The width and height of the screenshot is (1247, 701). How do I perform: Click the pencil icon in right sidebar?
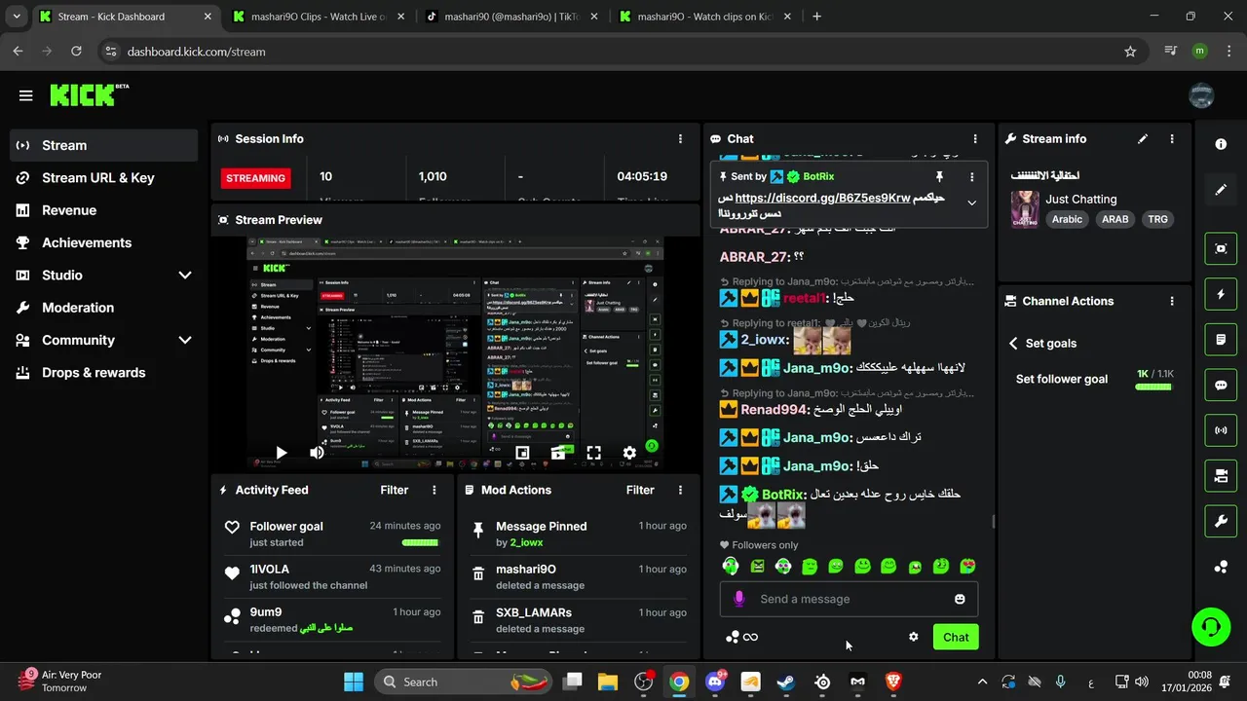click(1221, 190)
